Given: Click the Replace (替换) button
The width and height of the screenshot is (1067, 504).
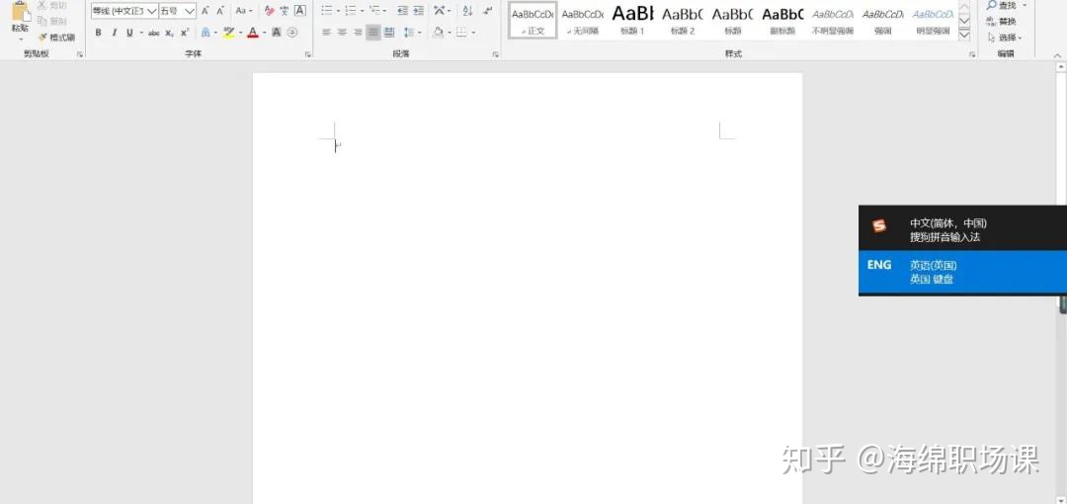Looking at the screenshot, I should pos(1002,22).
